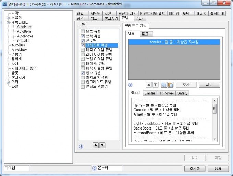Move recipe up with the up arrow
The image size is (233, 176).
tap(149, 85)
